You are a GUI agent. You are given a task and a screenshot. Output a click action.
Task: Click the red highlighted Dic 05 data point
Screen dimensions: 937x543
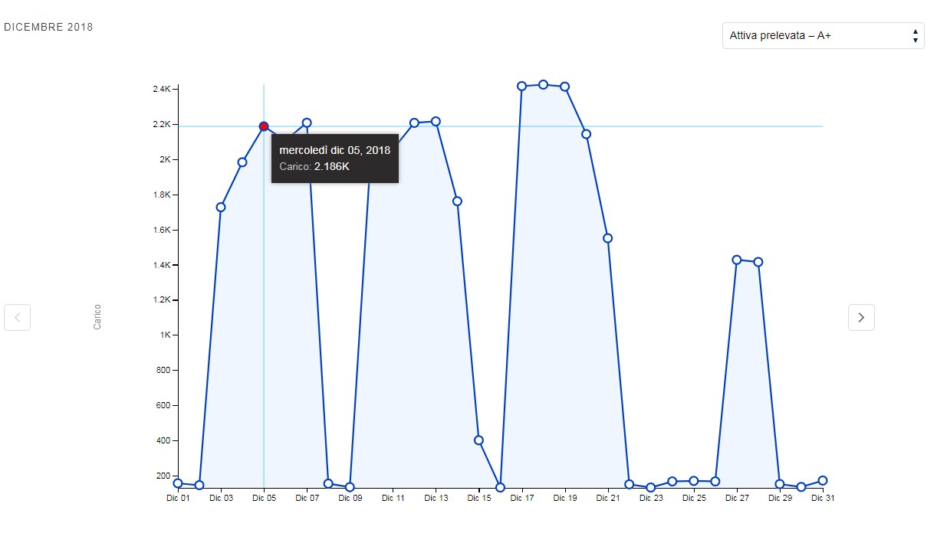click(x=264, y=126)
